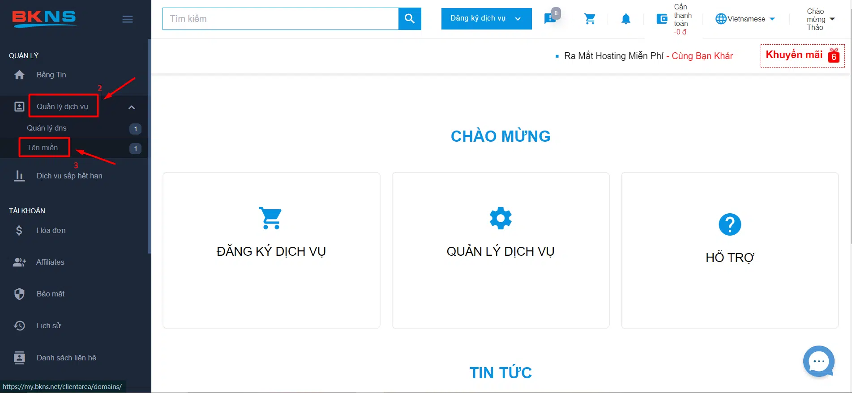This screenshot has width=852, height=393.
Task: Click the question mark icon in Hỗ trợ card
Action: [x=730, y=224]
